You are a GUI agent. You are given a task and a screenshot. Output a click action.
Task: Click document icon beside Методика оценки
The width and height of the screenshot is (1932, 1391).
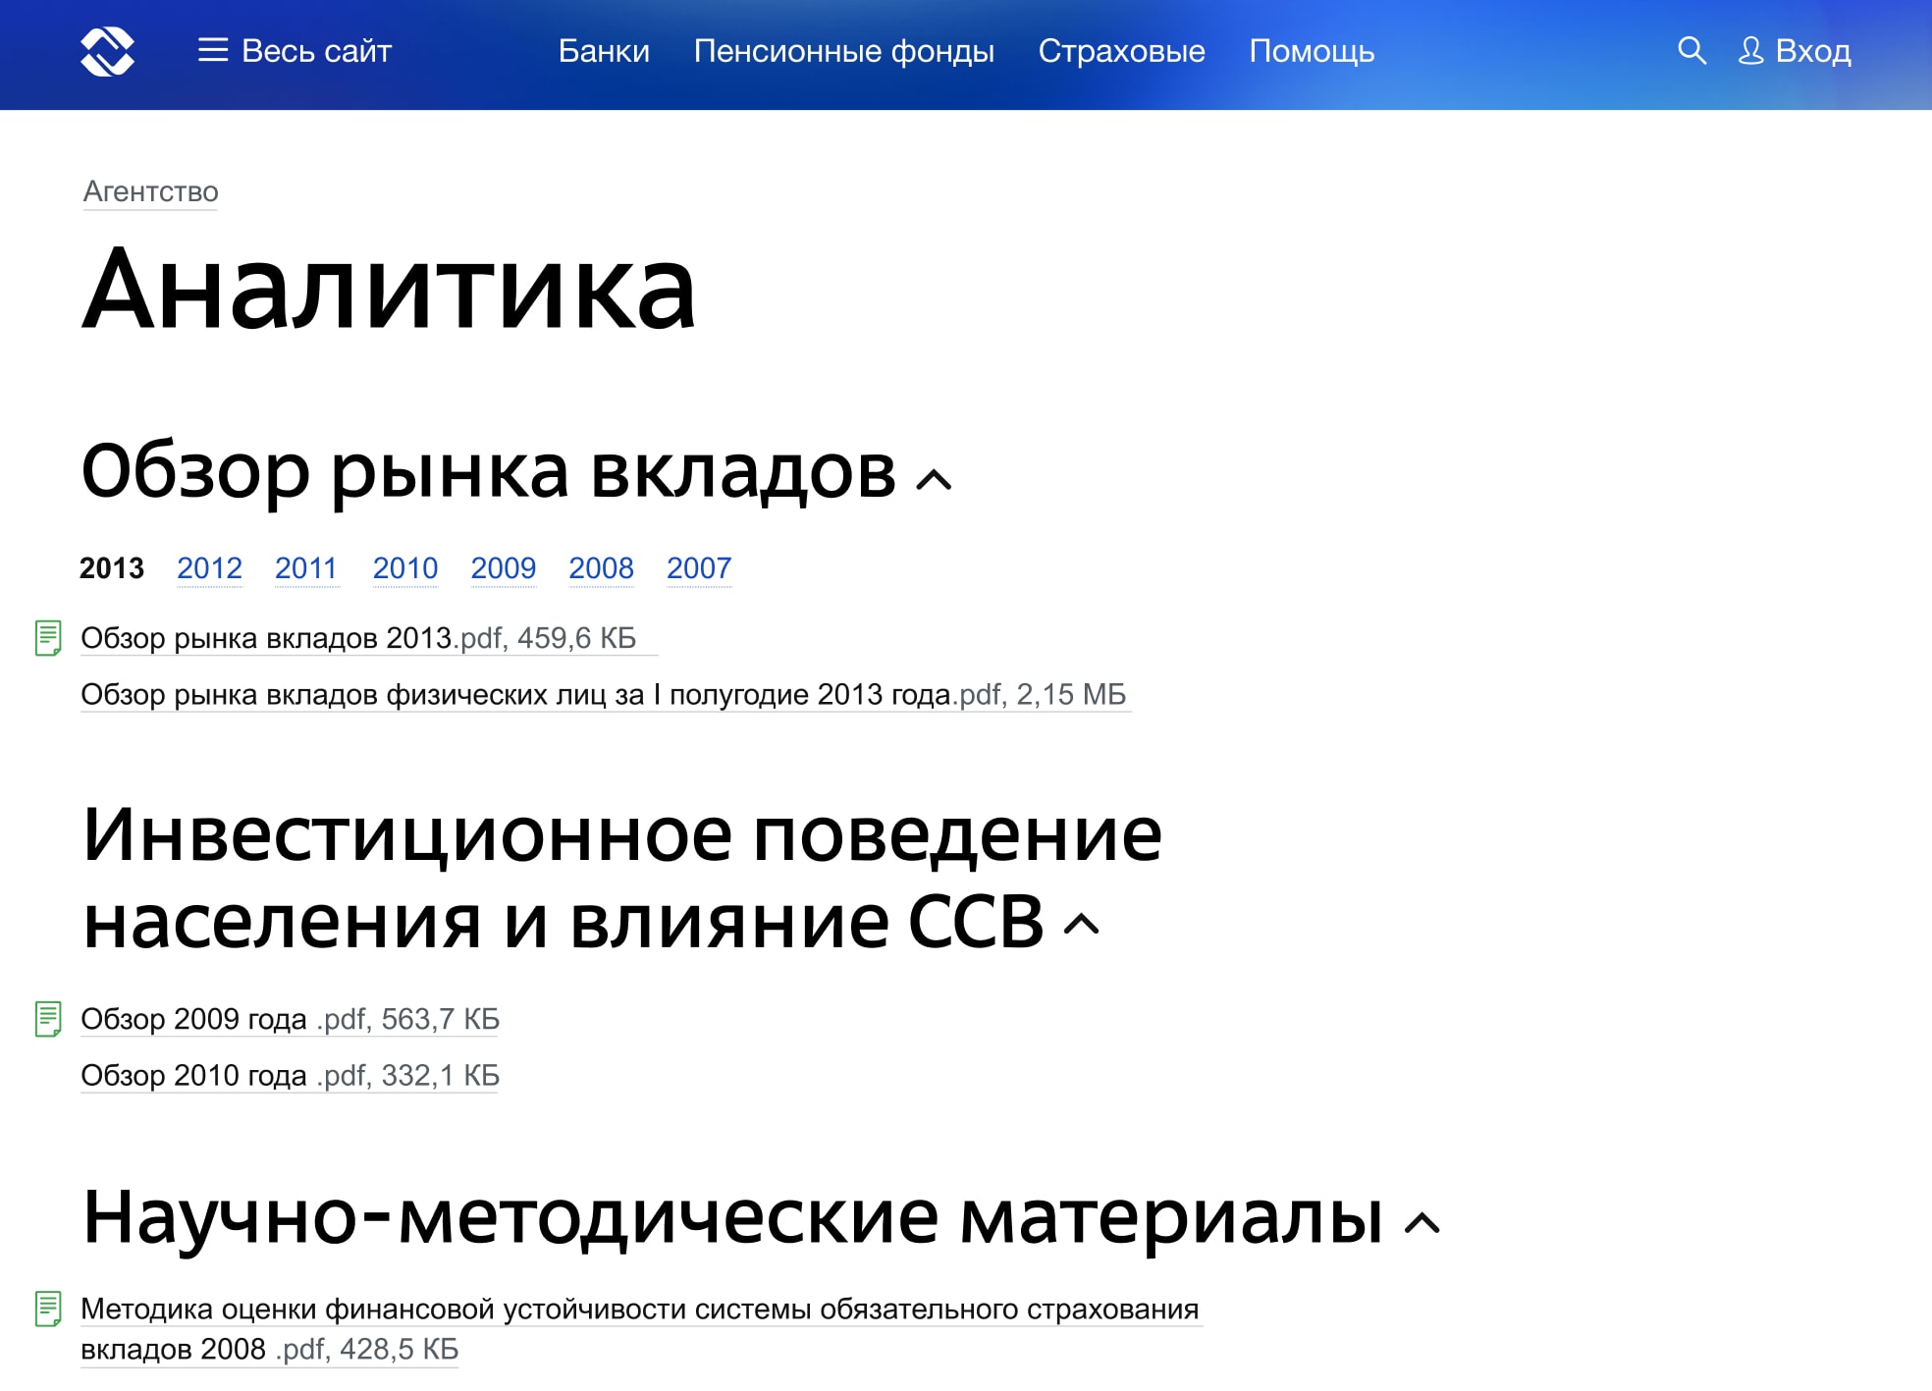pyautogui.click(x=48, y=1309)
